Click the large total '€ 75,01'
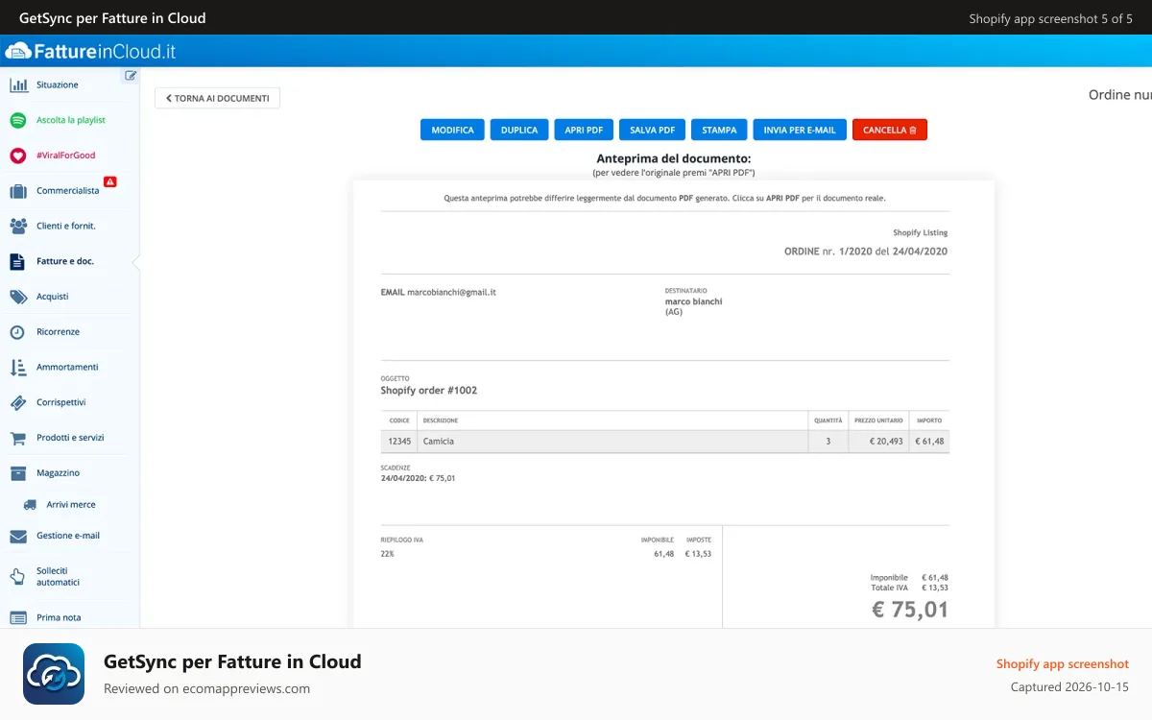The width and height of the screenshot is (1152, 720). pos(910,610)
